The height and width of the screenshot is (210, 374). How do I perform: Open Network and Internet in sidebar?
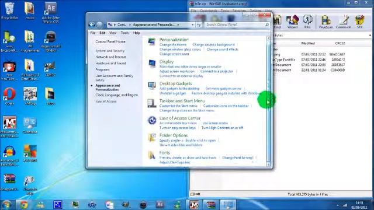click(x=111, y=57)
